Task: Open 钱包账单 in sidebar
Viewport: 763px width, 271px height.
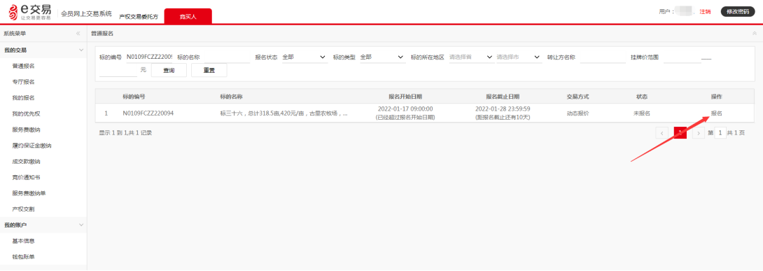Action: (23, 257)
